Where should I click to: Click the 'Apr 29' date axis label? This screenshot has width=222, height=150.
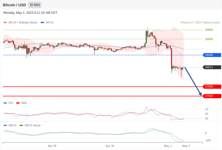[x=52, y=146]
